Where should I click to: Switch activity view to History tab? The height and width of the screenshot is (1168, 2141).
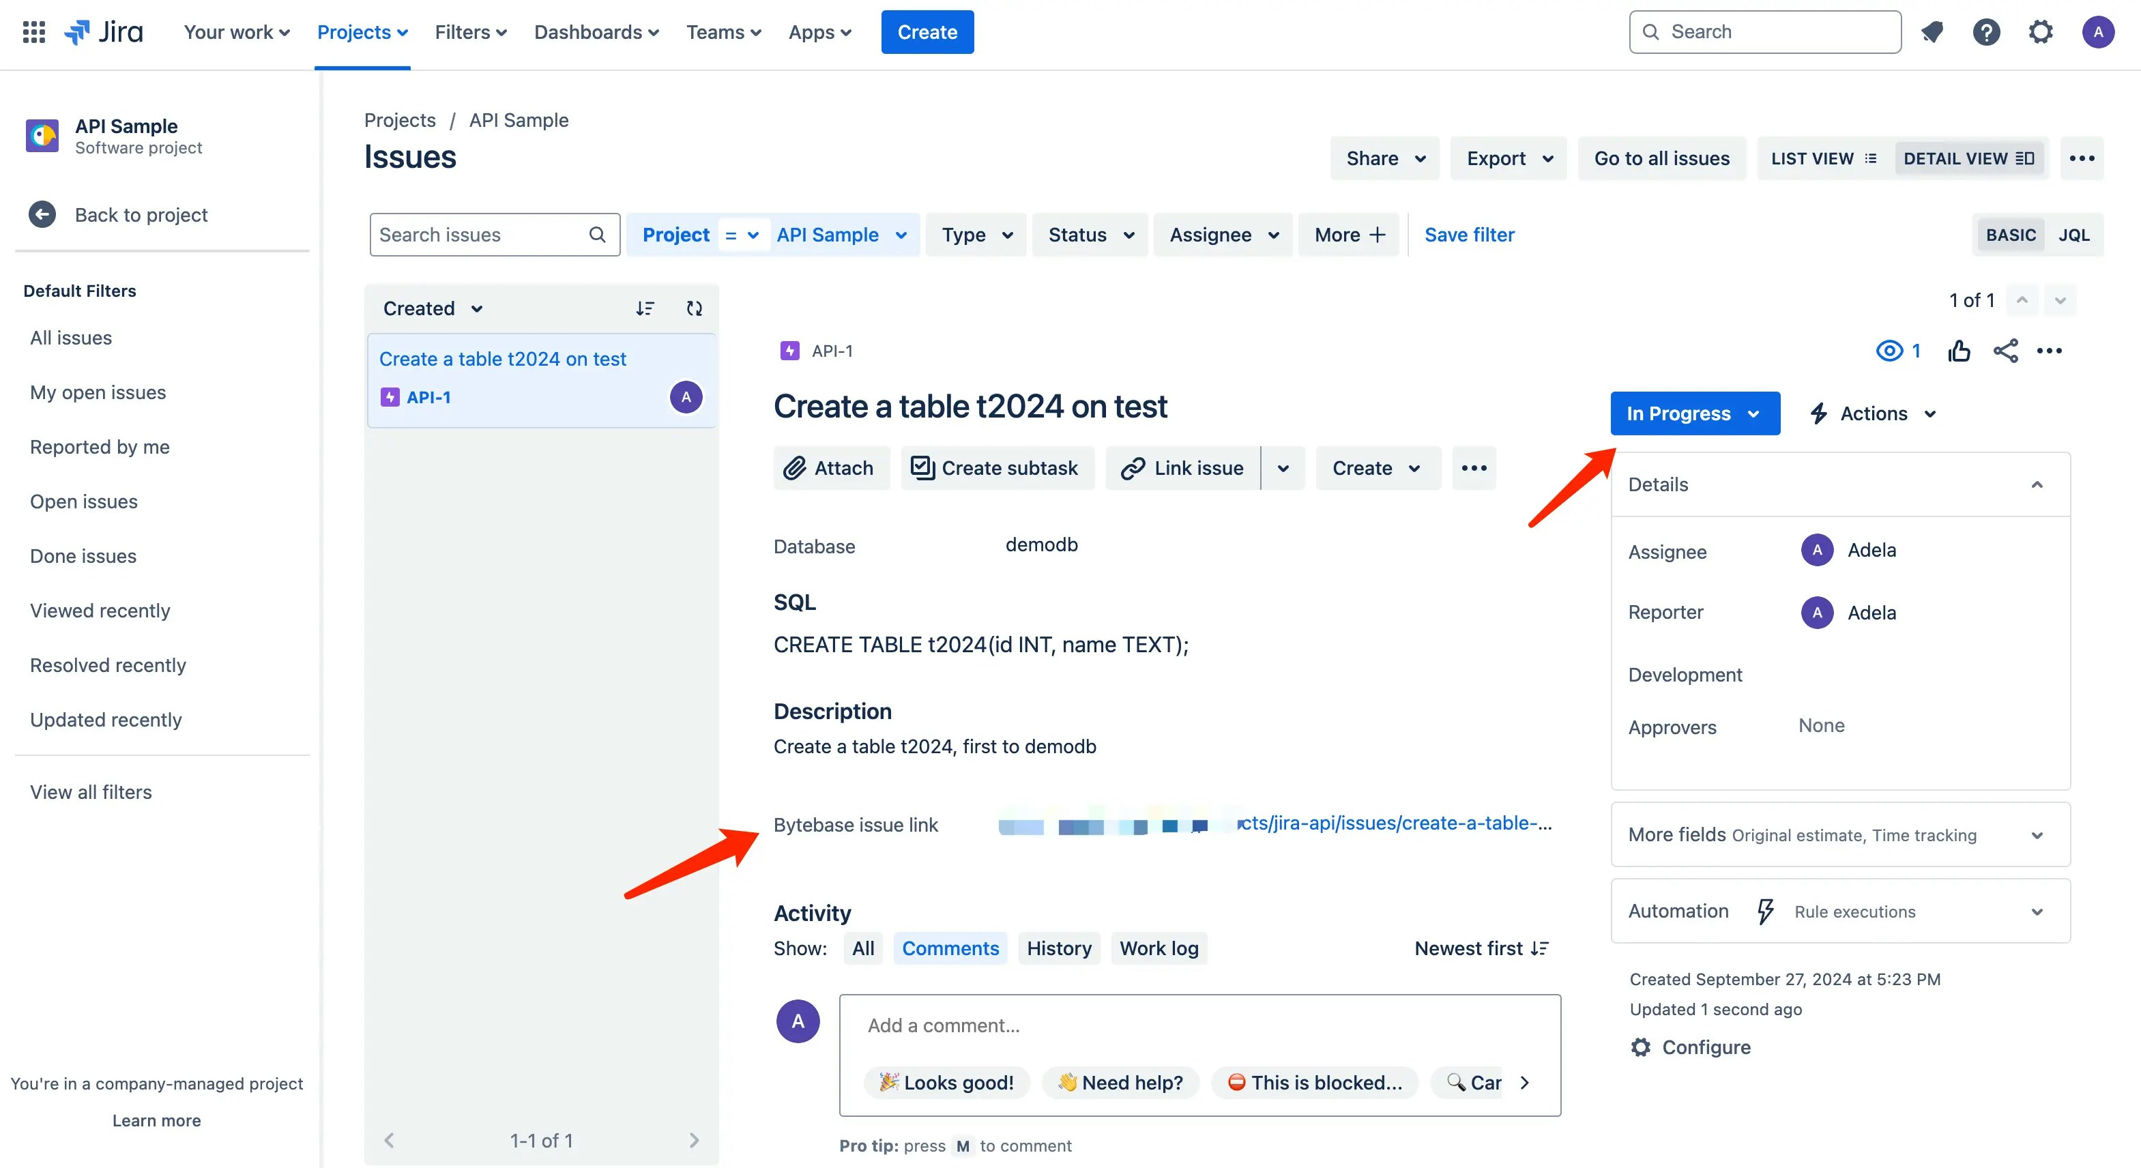(x=1059, y=948)
